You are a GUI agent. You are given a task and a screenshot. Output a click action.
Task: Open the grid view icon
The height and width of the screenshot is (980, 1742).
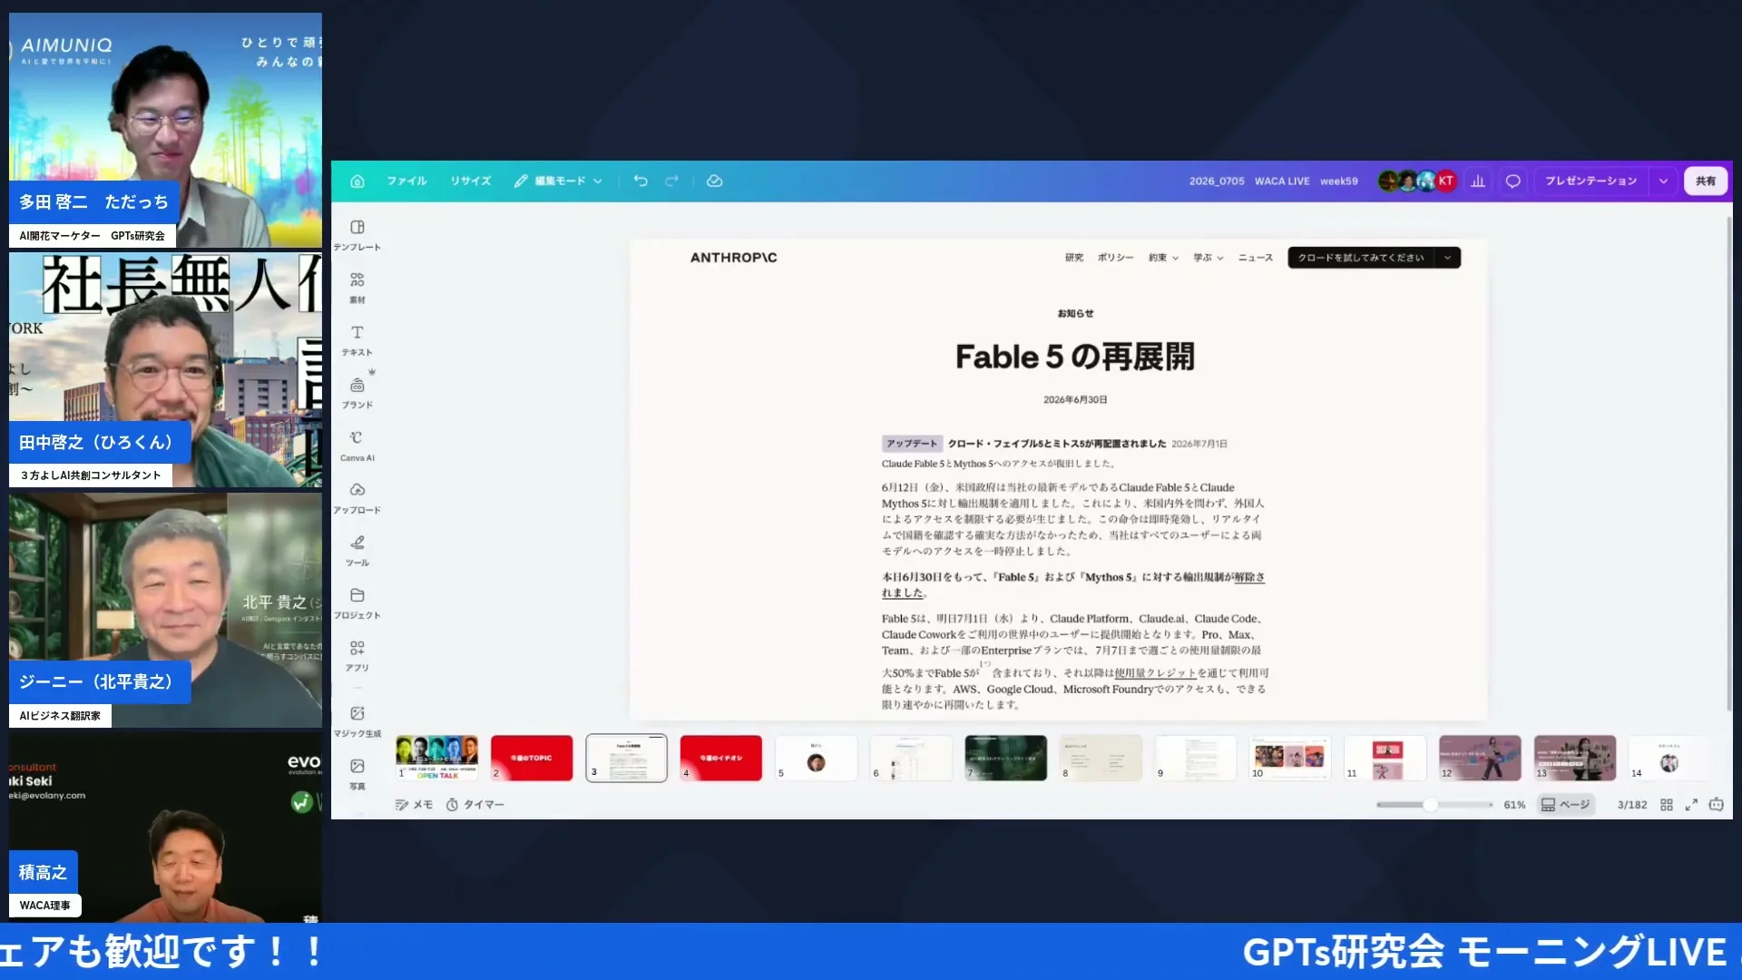1667,805
